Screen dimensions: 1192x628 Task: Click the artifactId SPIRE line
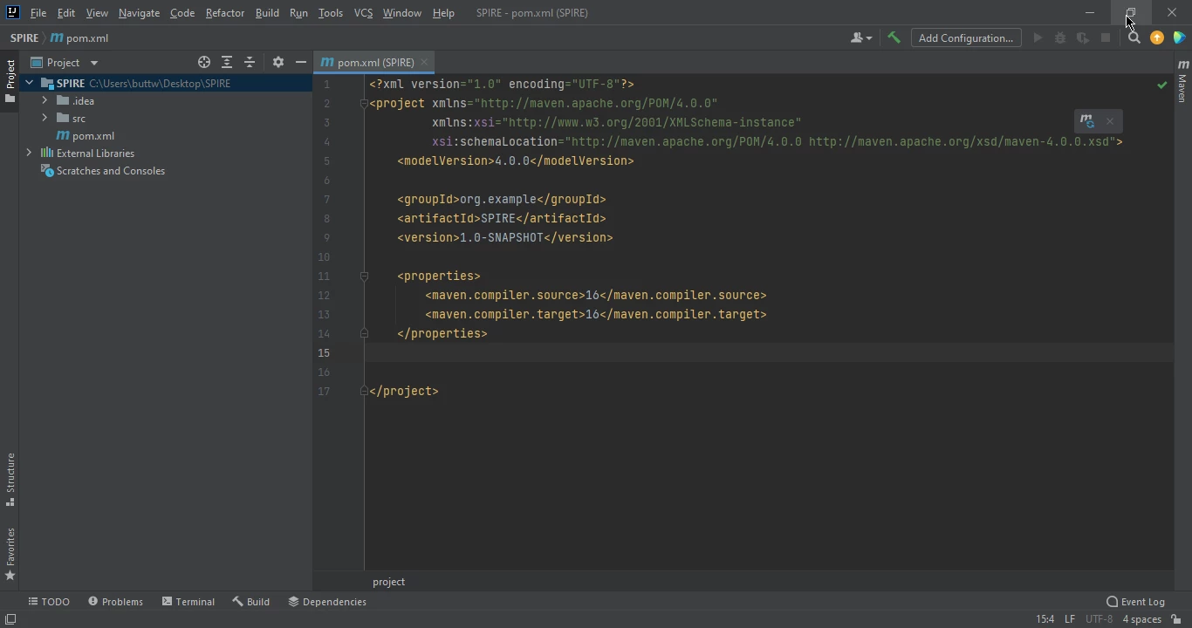502,219
